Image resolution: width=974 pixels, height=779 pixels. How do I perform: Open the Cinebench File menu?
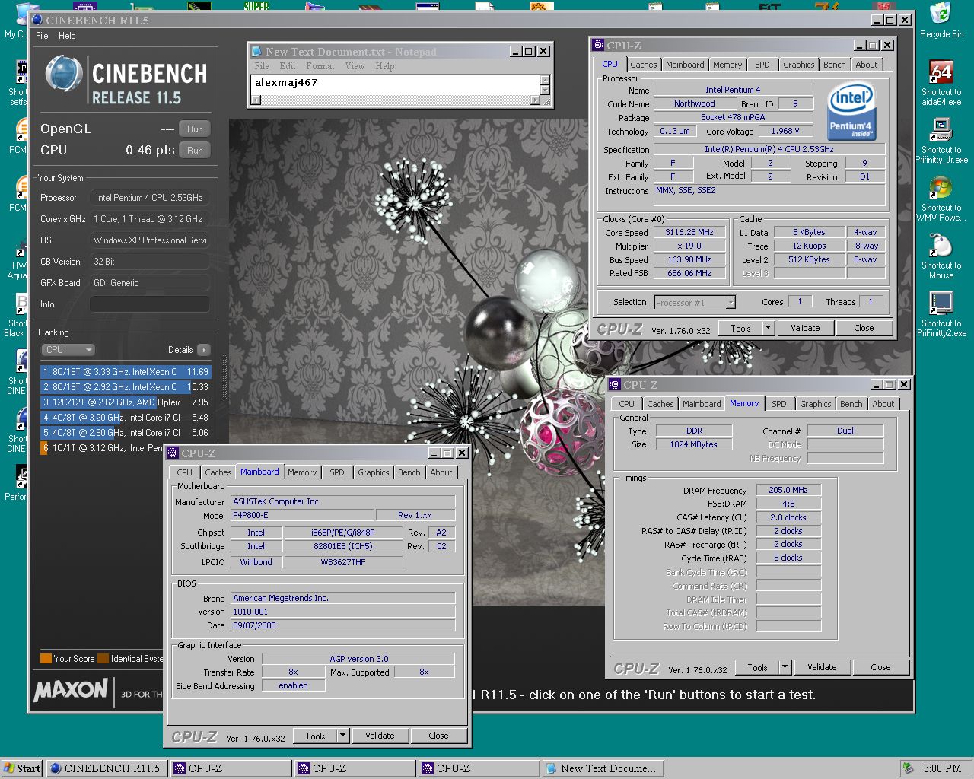pos(42,36)
